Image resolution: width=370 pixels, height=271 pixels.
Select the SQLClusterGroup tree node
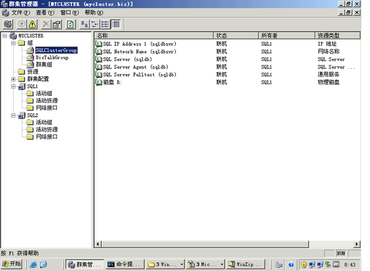click(56, 50)
